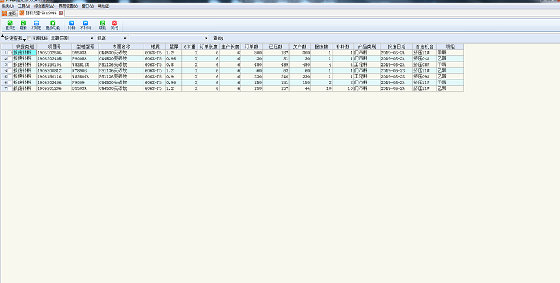The height and width of the screenshot is (283, 560).
Task: Click the red 关闭 (Close) toolbar icon
Action: (114, 25)
